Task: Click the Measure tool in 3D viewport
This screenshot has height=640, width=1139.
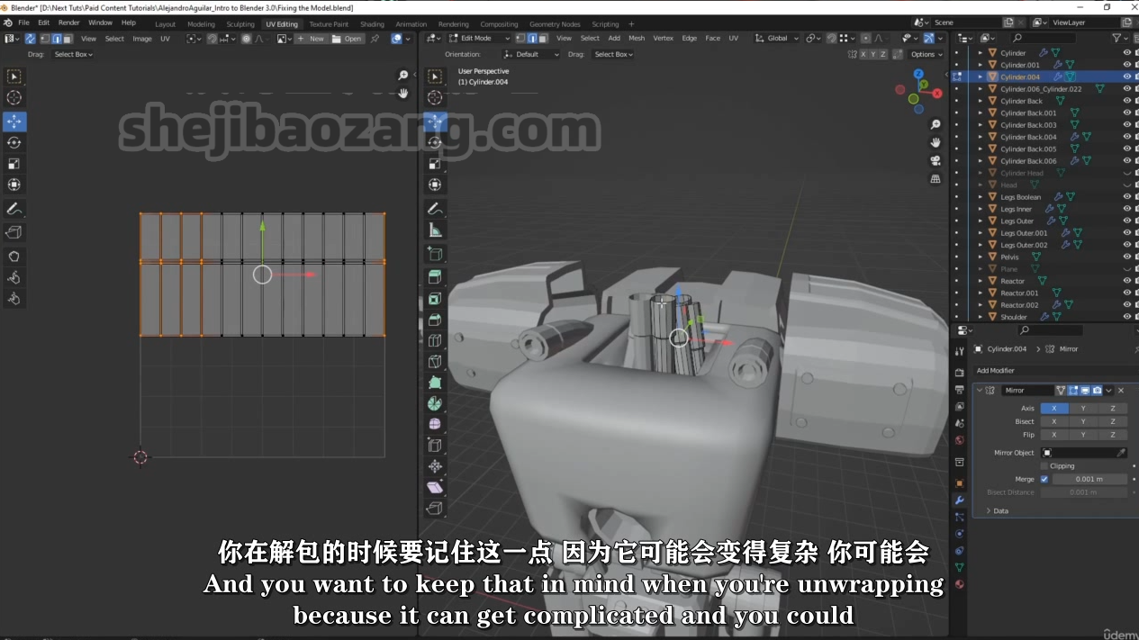Action: (435, 230)
